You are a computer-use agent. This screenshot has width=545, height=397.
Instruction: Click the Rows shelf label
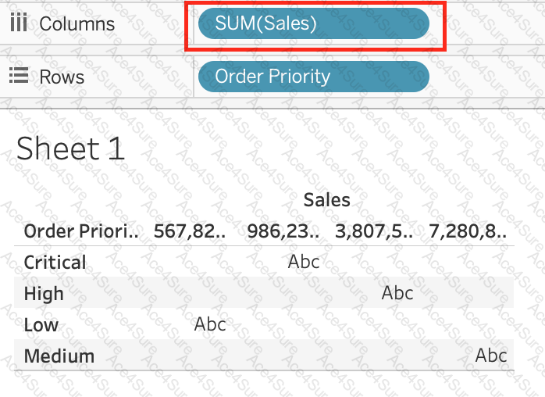tap(62, 77)
